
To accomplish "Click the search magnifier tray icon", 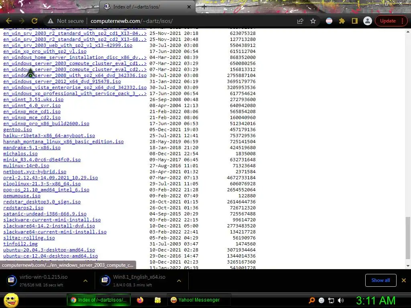I will coord(311,300).
